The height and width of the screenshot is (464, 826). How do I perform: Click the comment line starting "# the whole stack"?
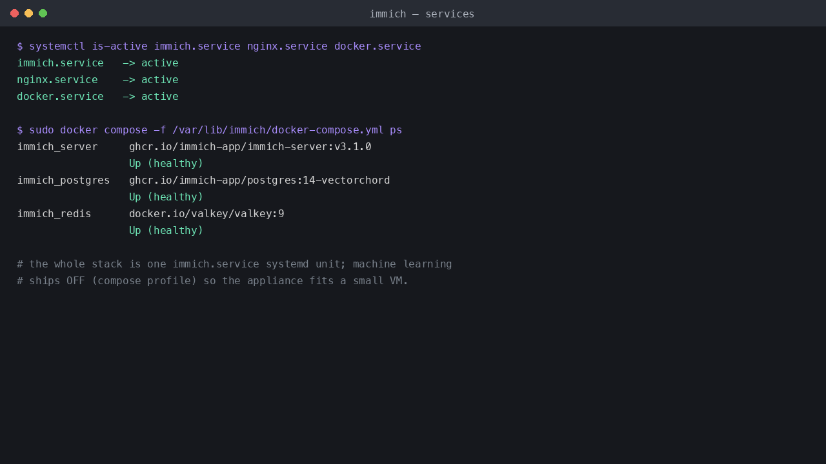point(234,264)
